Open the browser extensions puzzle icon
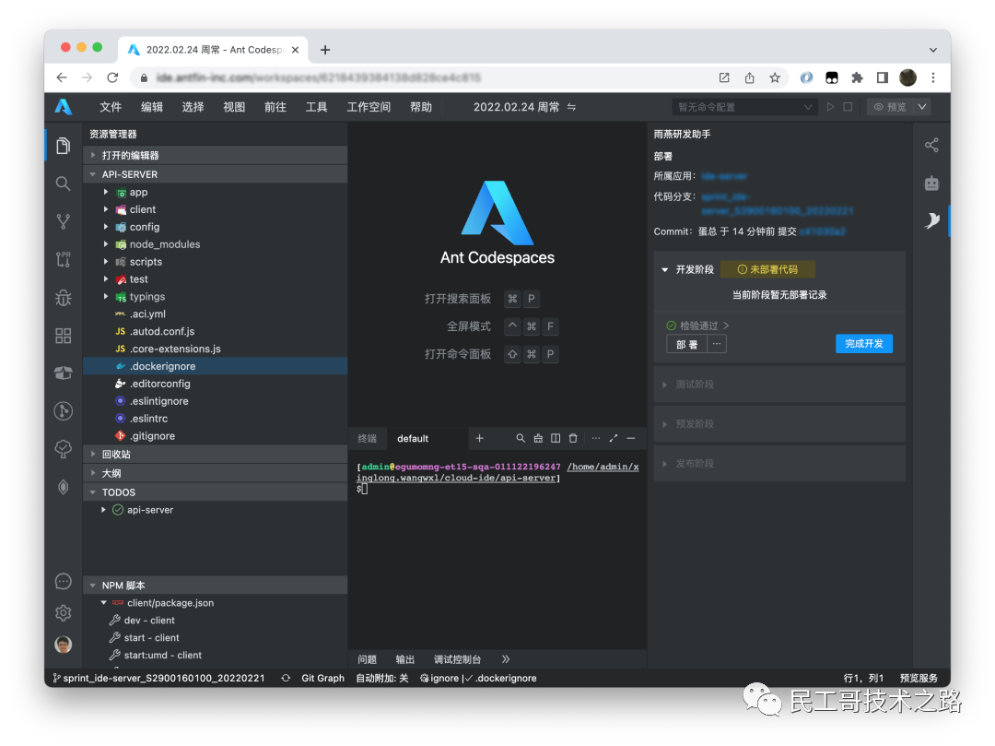This screenshot has height=746, width=995. pos(857,77)
